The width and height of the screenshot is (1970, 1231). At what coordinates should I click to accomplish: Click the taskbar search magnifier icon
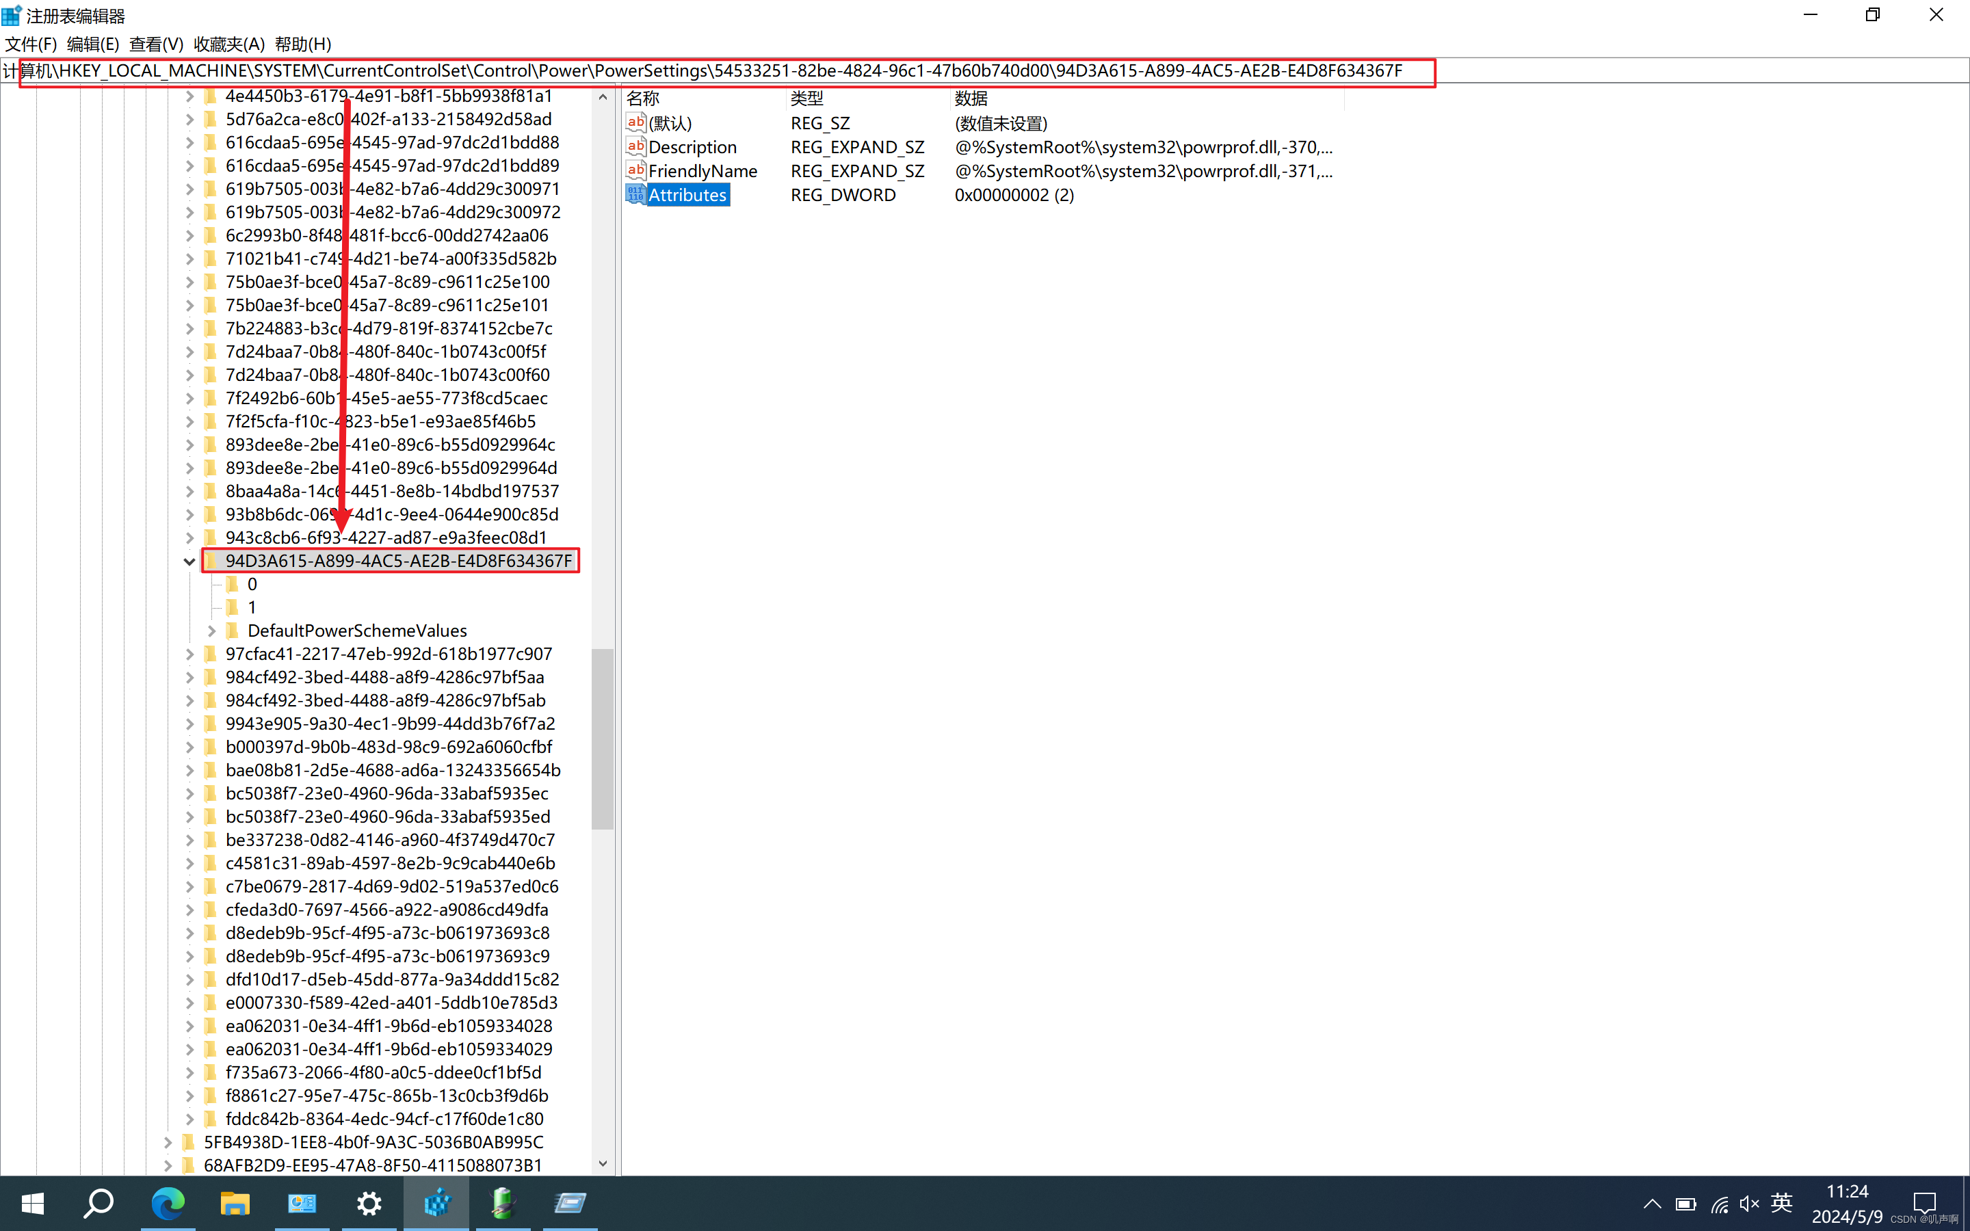98,1202
